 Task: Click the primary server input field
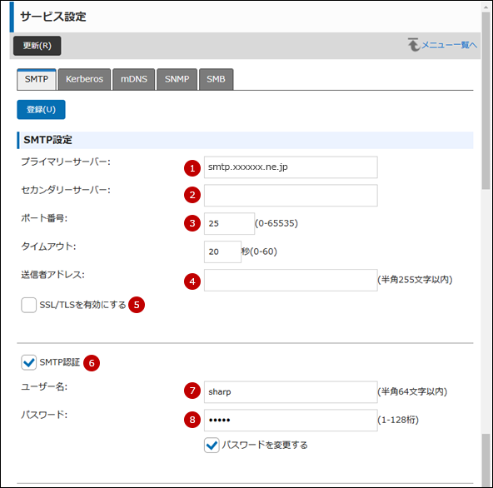(291, 167)
